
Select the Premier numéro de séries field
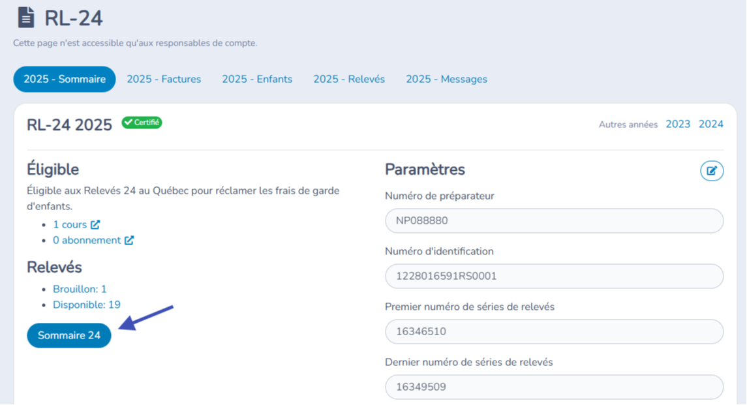pyautogui.click(x=554, y=331)
